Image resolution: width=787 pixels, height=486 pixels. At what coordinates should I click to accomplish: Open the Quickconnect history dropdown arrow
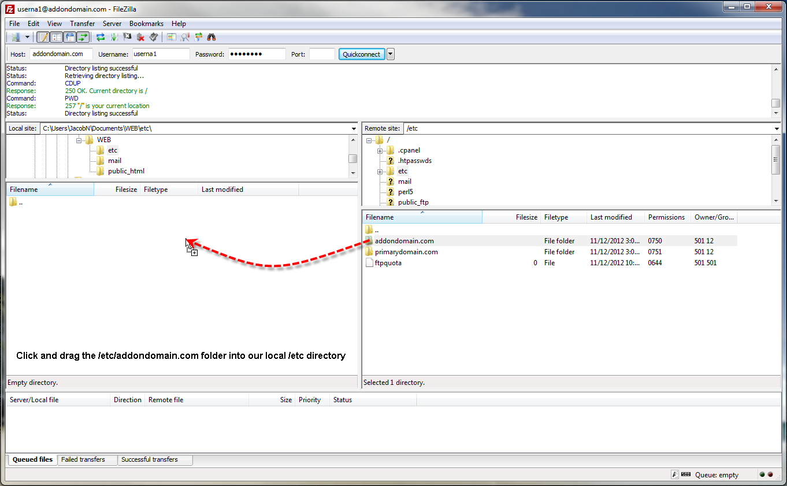coord(391,54)
